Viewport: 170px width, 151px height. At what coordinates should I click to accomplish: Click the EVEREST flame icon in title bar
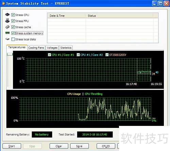pos(3,3)
